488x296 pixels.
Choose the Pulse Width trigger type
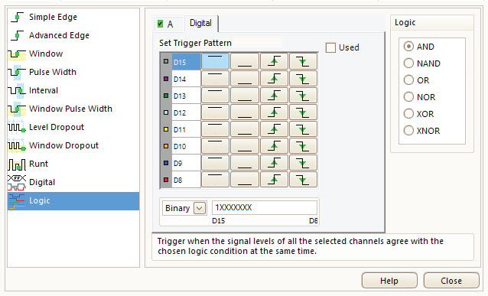coord(73,72)
